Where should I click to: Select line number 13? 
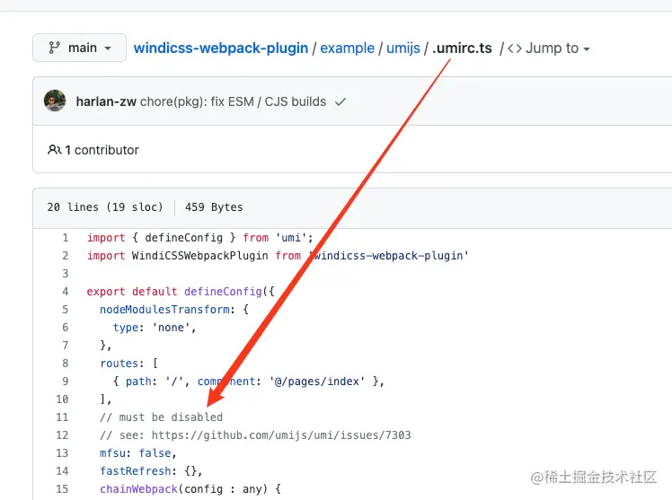62,453
